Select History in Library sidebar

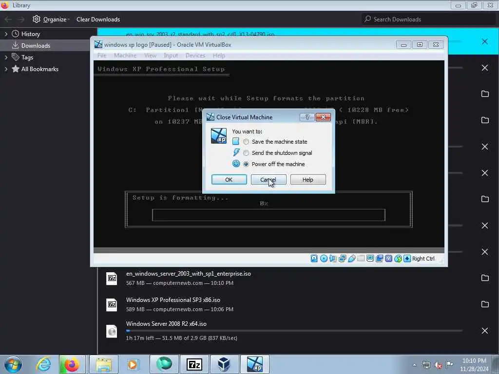tap(30, 34)
